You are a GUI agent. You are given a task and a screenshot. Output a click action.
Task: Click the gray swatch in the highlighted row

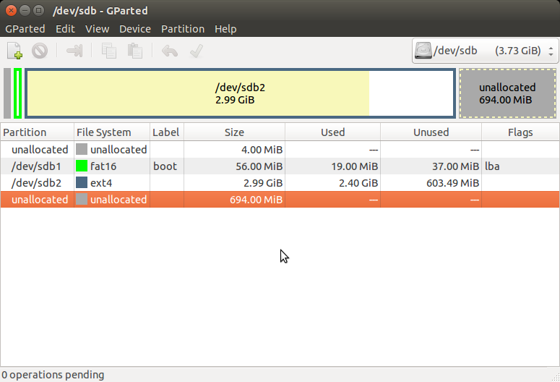tap(82, 199)
